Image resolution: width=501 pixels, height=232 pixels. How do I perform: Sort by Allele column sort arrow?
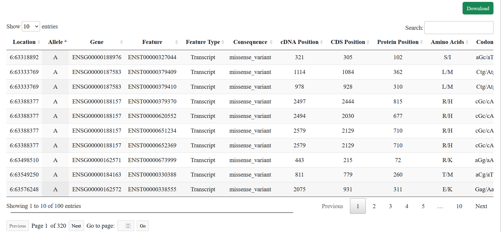point(66,41)
